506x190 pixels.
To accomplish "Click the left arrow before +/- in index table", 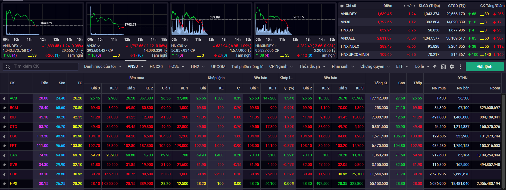I will (404, 6).
